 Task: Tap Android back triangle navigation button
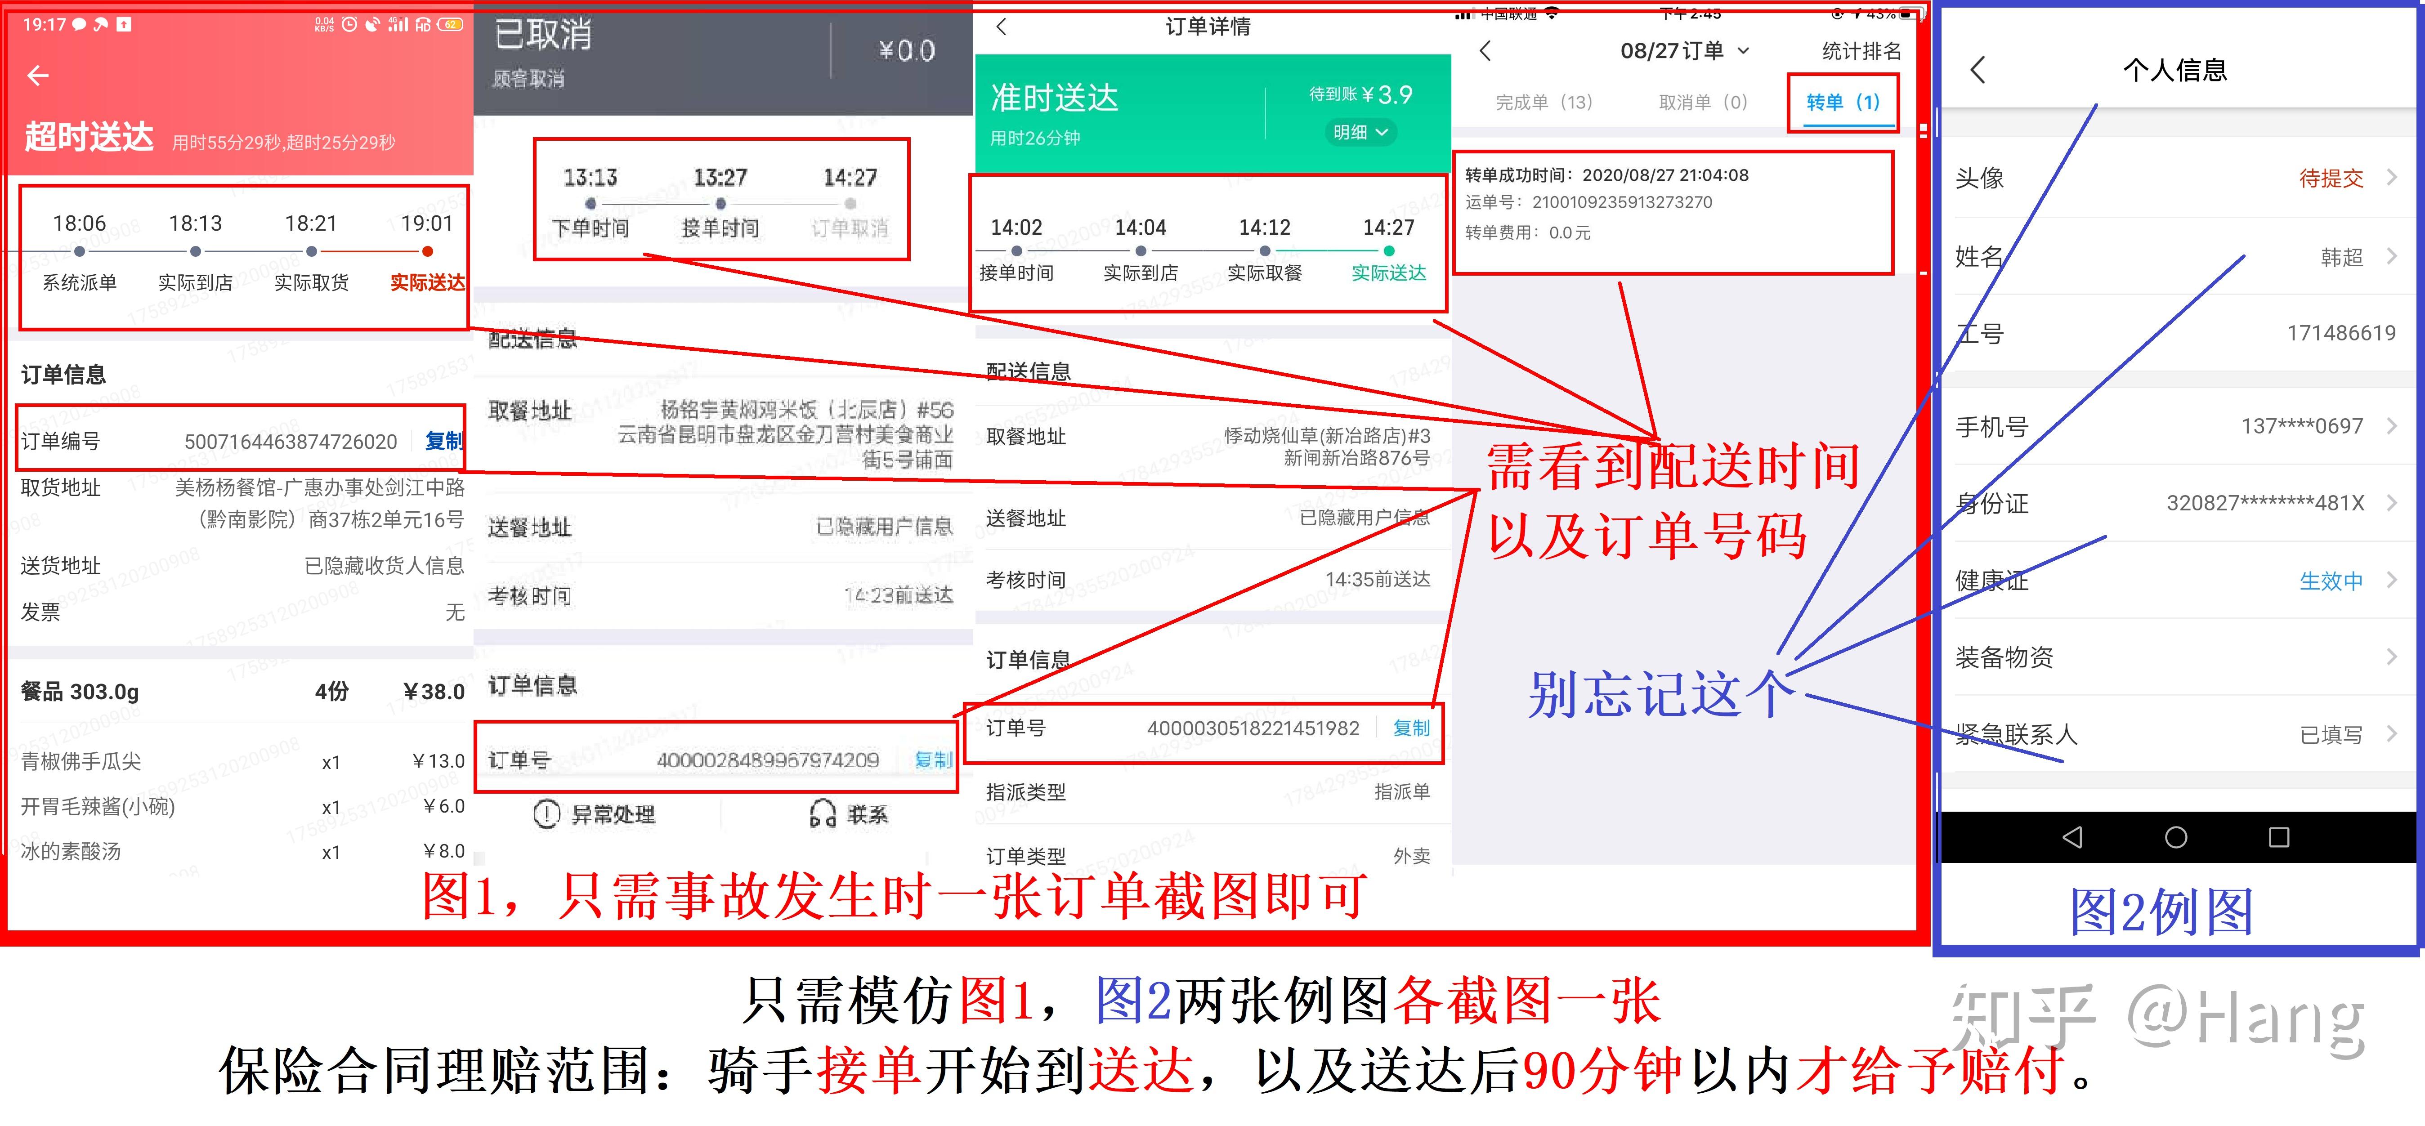point(2072,837)
